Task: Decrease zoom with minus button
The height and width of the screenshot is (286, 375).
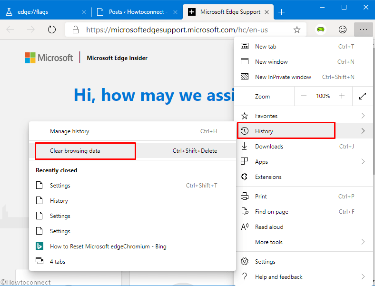Action: point(304,96)
